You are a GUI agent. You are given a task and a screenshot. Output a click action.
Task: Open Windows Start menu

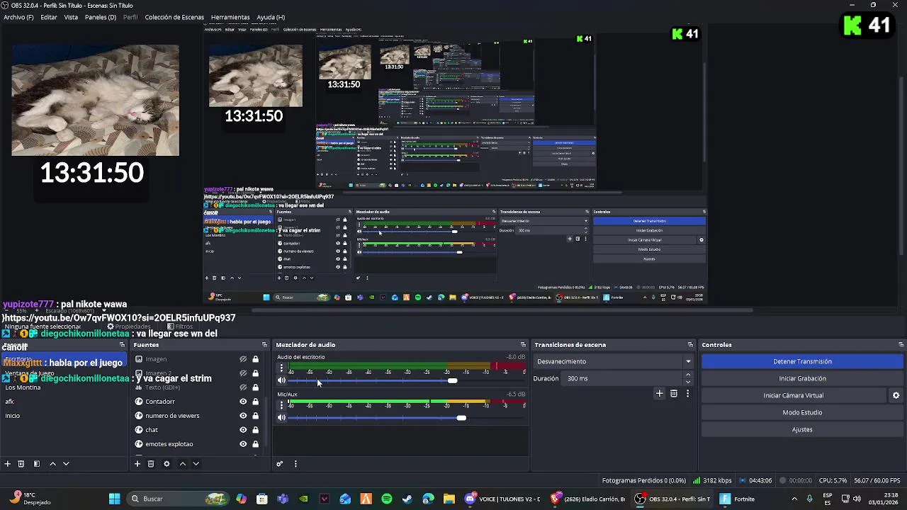[x=114, y=499]
